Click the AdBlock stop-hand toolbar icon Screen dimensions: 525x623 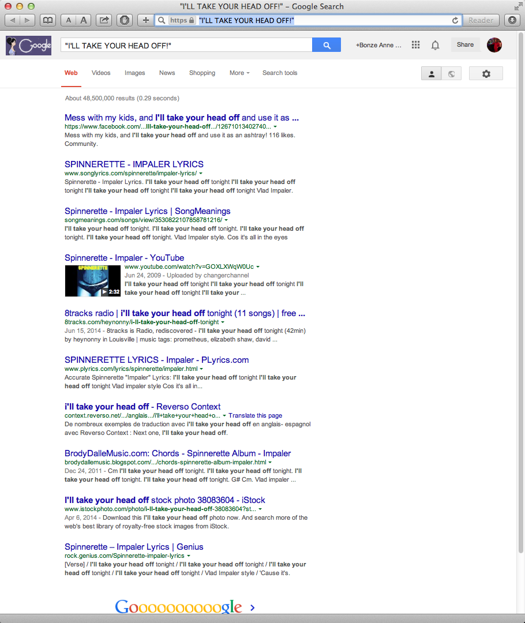click(125, 20)
